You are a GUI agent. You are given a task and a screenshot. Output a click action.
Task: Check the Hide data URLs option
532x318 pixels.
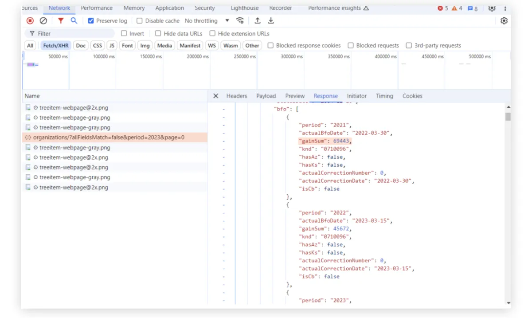(x=158, y=34)
